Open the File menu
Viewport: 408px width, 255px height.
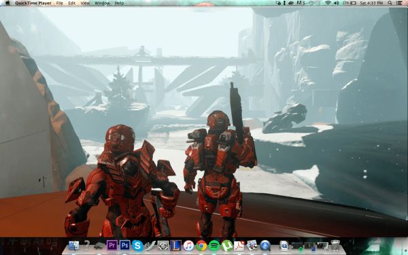[60, 3]
